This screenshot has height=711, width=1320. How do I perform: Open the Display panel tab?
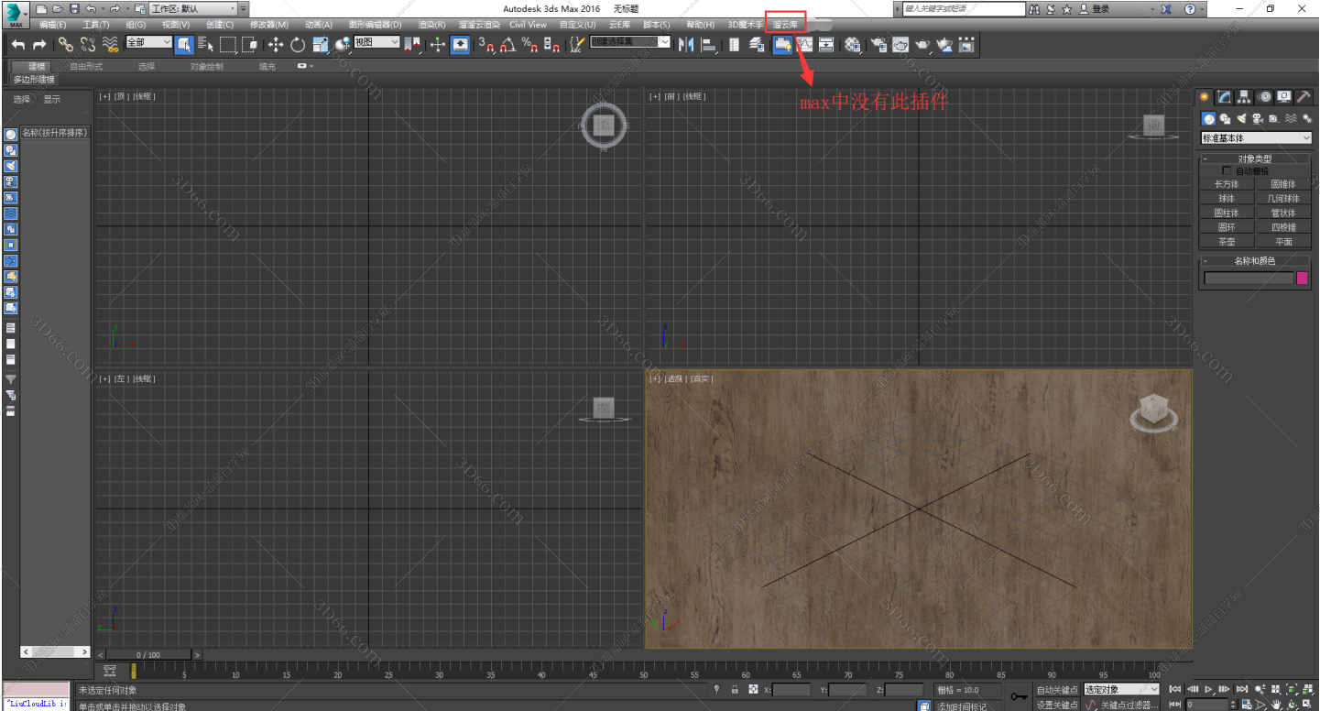(1284, 97)
